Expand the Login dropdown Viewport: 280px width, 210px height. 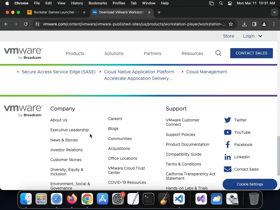(252, 36)
